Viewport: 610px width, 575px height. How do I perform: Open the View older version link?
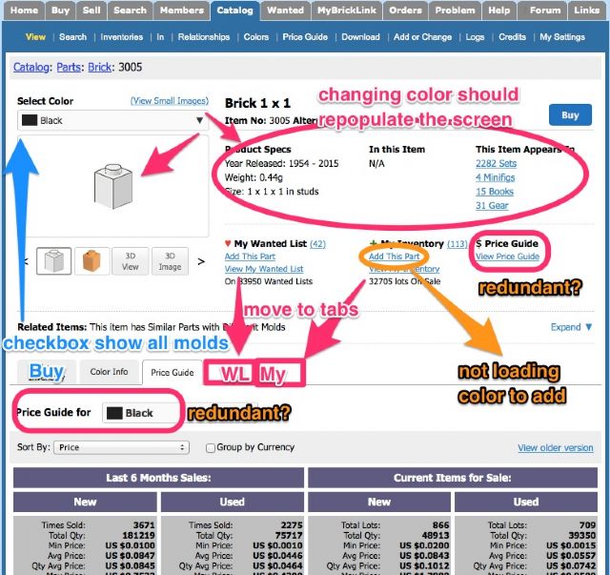555,447
